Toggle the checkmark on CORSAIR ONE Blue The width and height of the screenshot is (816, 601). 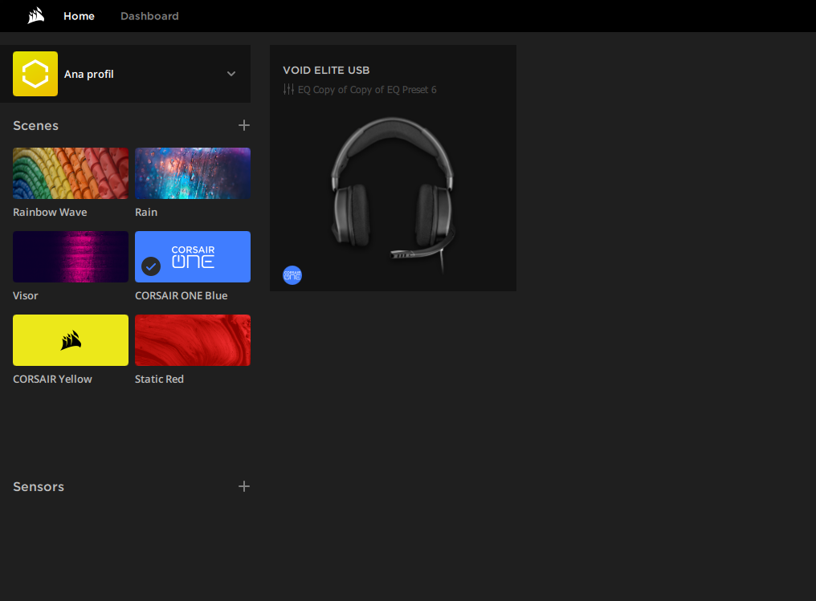tap(151, 266)
